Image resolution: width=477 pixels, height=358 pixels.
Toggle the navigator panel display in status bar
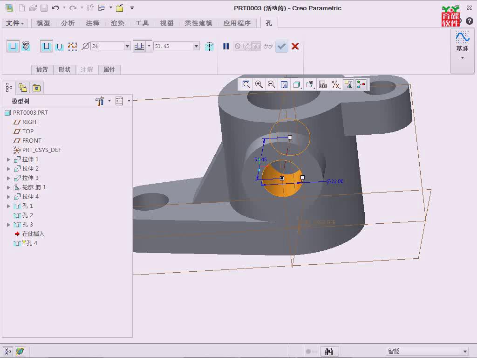point(8,351)
